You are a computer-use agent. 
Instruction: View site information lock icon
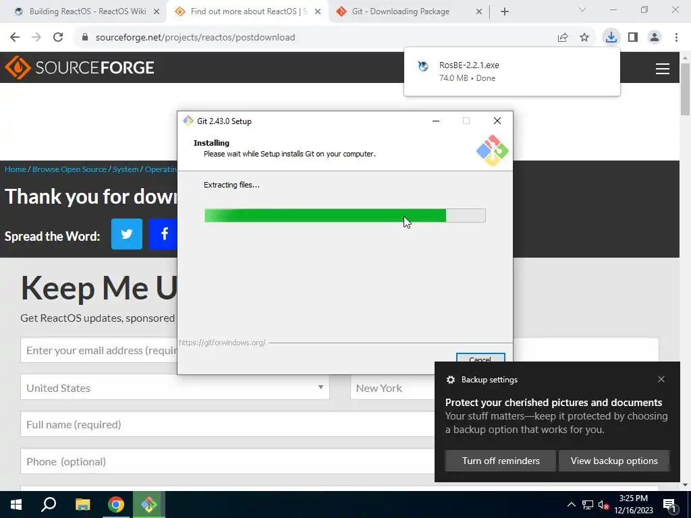pos(85,38)
